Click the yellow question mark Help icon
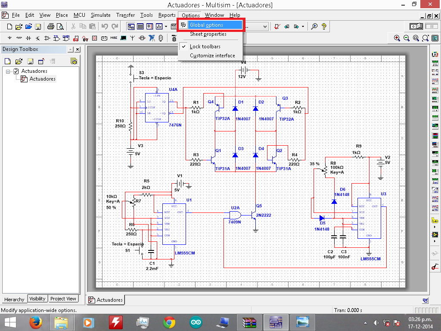 pos(324,27)
